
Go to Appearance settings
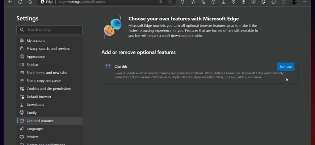coord(36,57)
